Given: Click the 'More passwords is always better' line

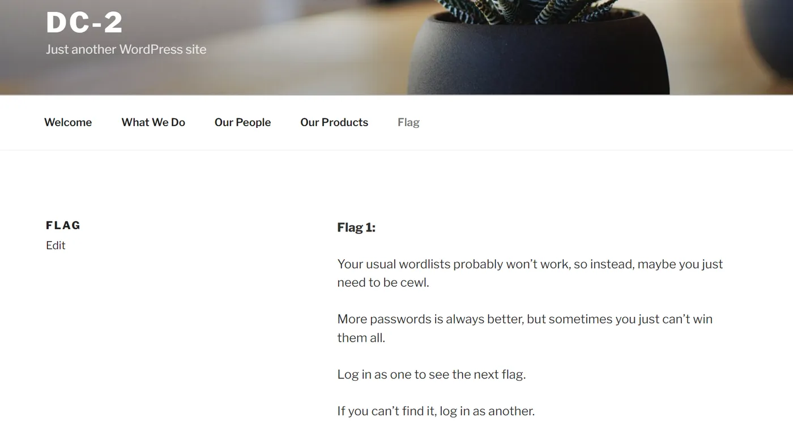Looking at the screenshot, I should point(525,319).
